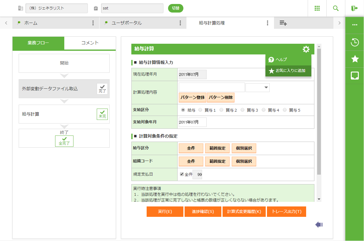This screenshot has height=241, width=364.
Task: Click the blue back arrow icon
Action: (319, 225)
